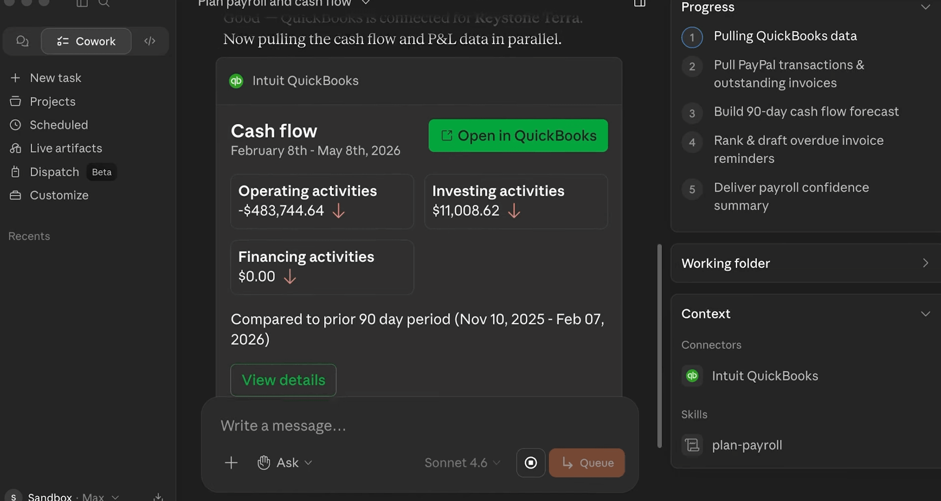Click Open in QuickBooks button
941x501 pixels.
tap(518, 136)
